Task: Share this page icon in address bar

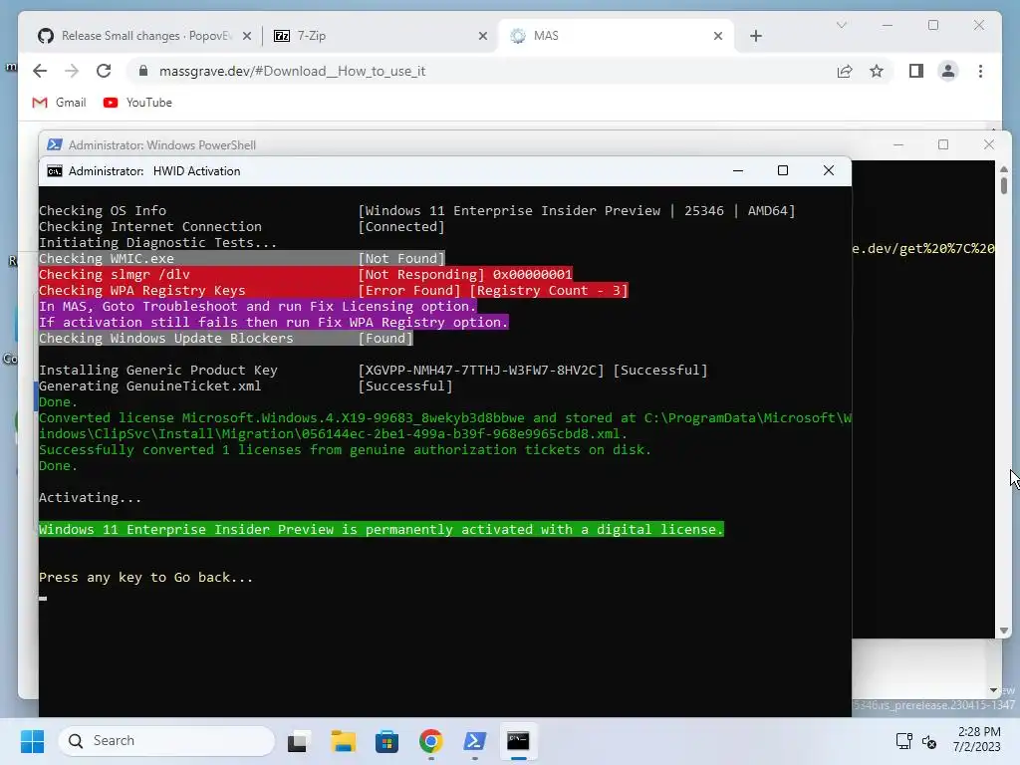Action: [x=845, y=71]
